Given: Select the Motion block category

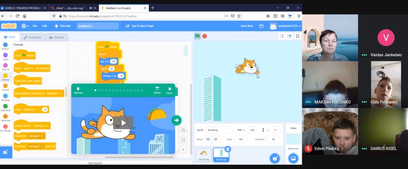Looking at the screenshot, I should [5, 46].
